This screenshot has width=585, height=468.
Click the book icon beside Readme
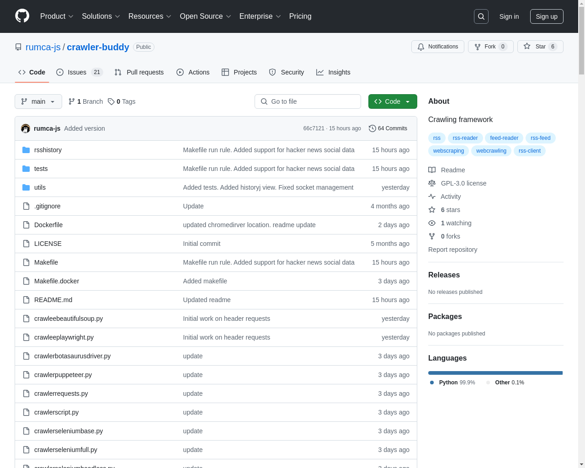click(x=432, y=170)
